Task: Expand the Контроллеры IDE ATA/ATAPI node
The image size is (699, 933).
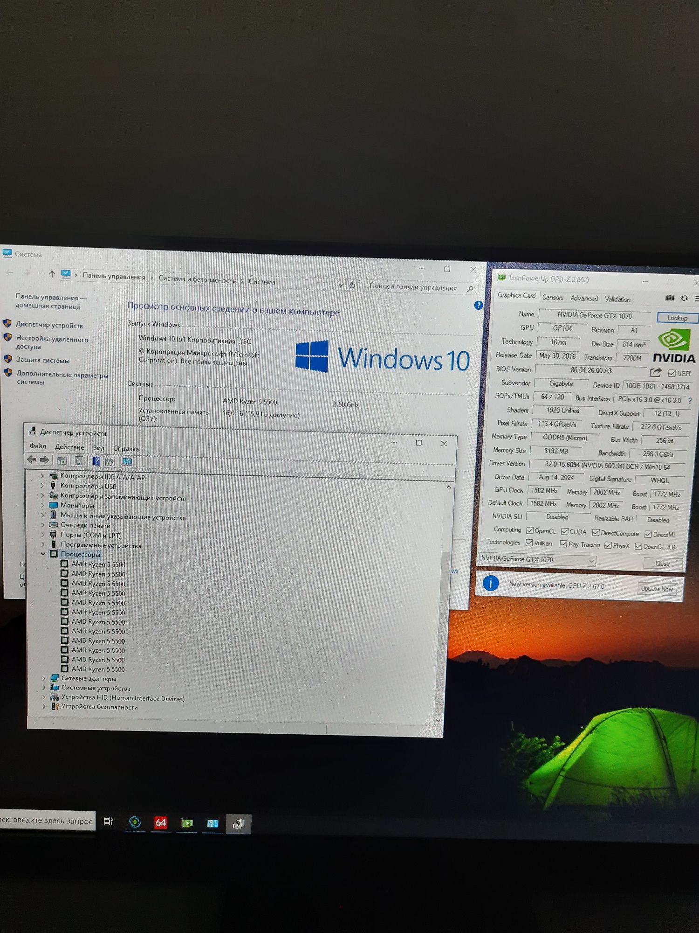Action: pos(42,476)
